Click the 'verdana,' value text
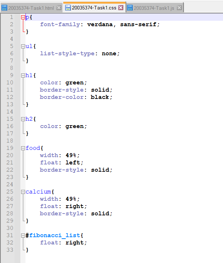Viewport: 223px width, 263px height. pyautogui.click(x=101, y=24)
